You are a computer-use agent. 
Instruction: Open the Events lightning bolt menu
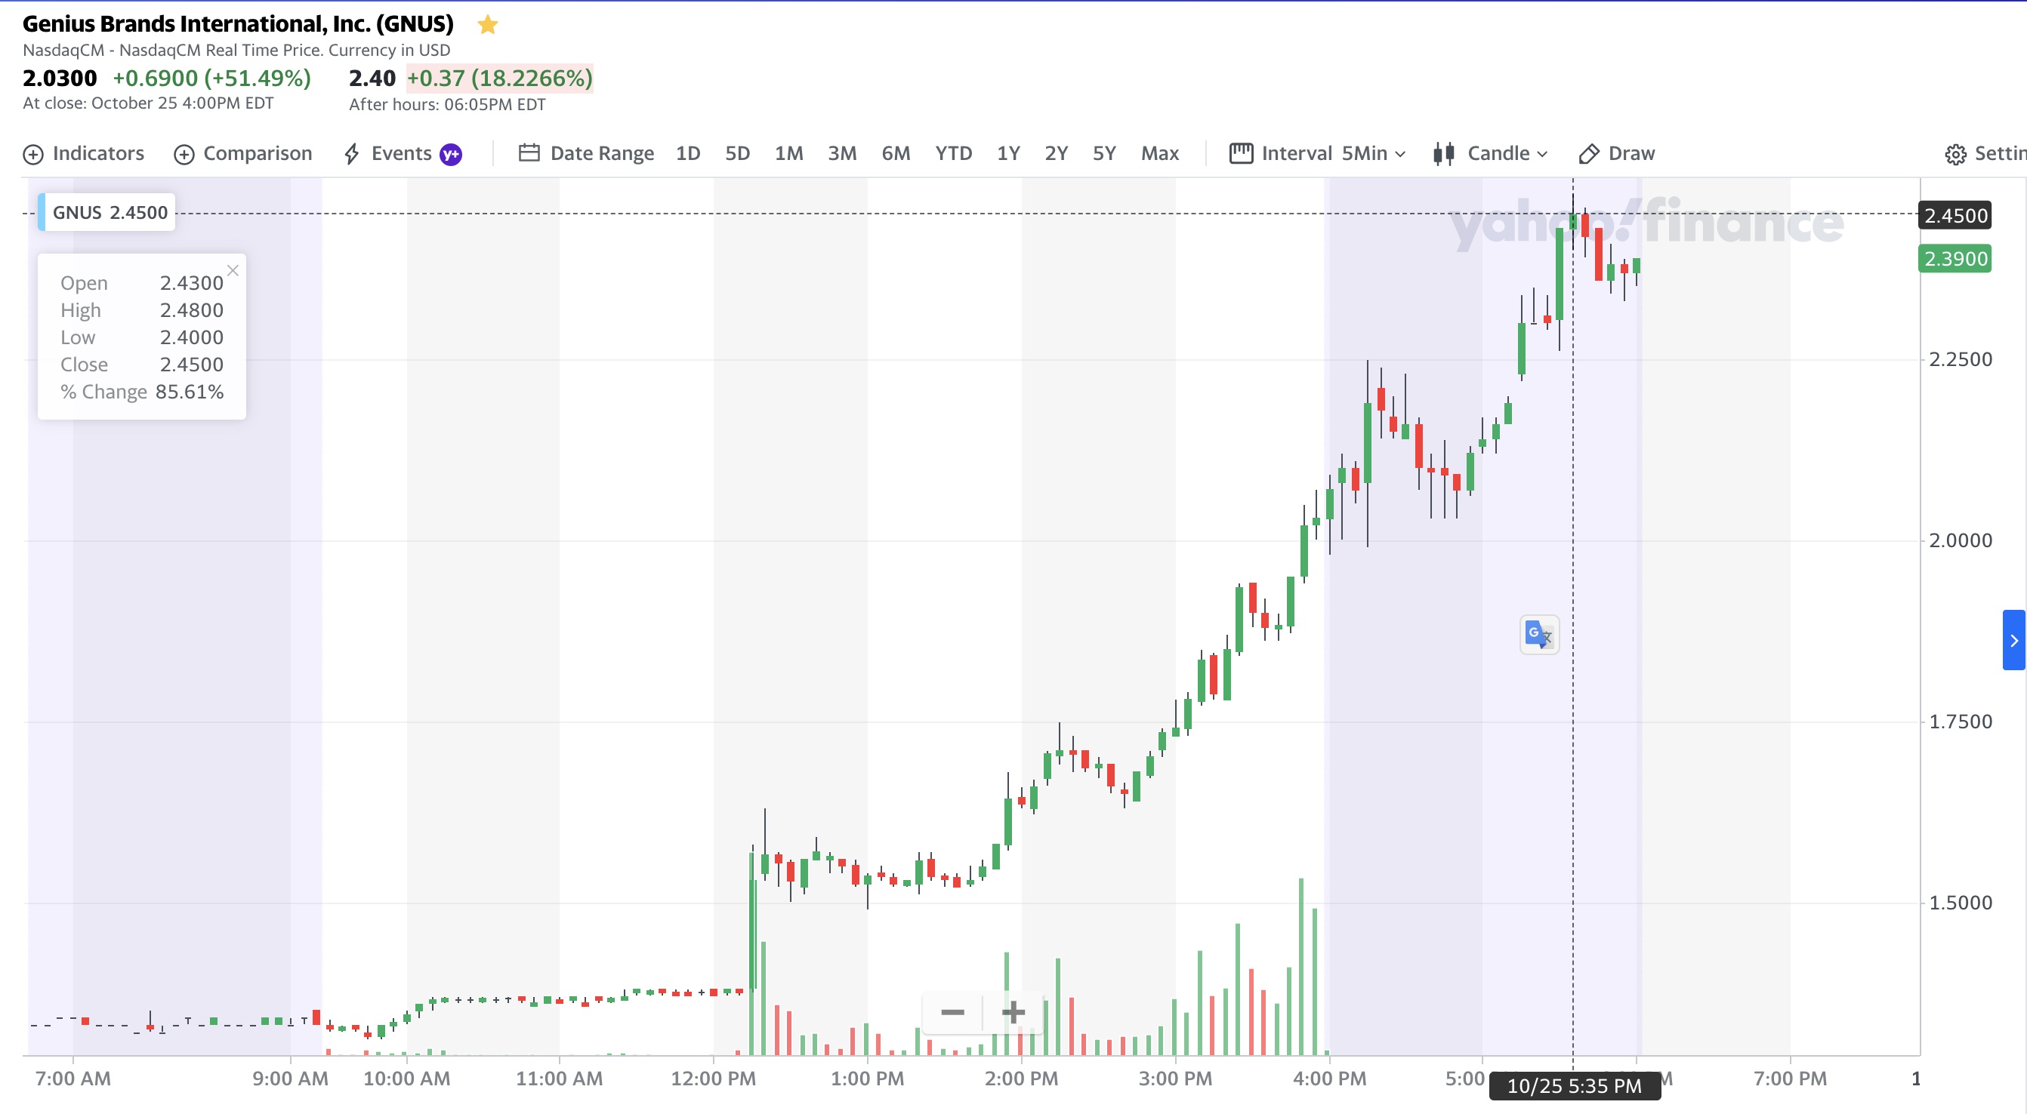tap(352, 153)
